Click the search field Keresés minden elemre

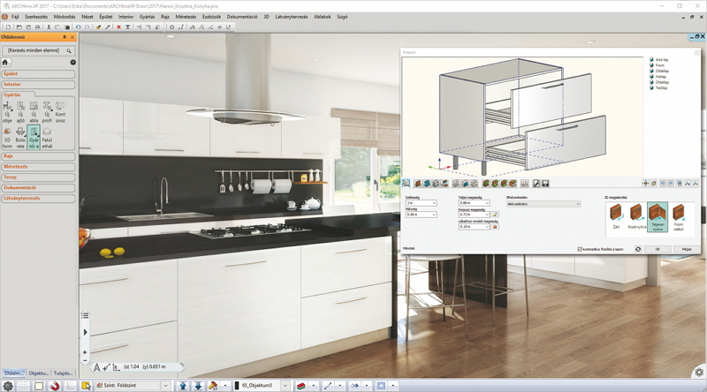coord(34,50)
